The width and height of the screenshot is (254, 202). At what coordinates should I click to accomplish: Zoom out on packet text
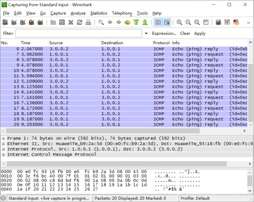(188, 22)
